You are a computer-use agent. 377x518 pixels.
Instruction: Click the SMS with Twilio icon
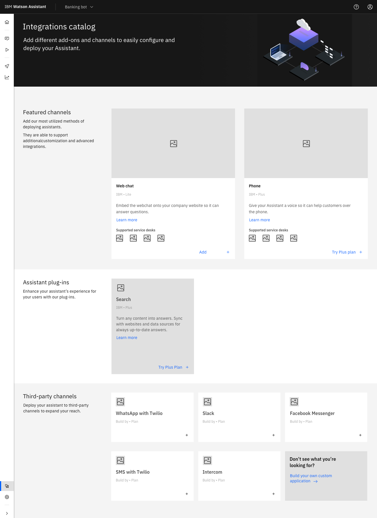coord(120,460)
